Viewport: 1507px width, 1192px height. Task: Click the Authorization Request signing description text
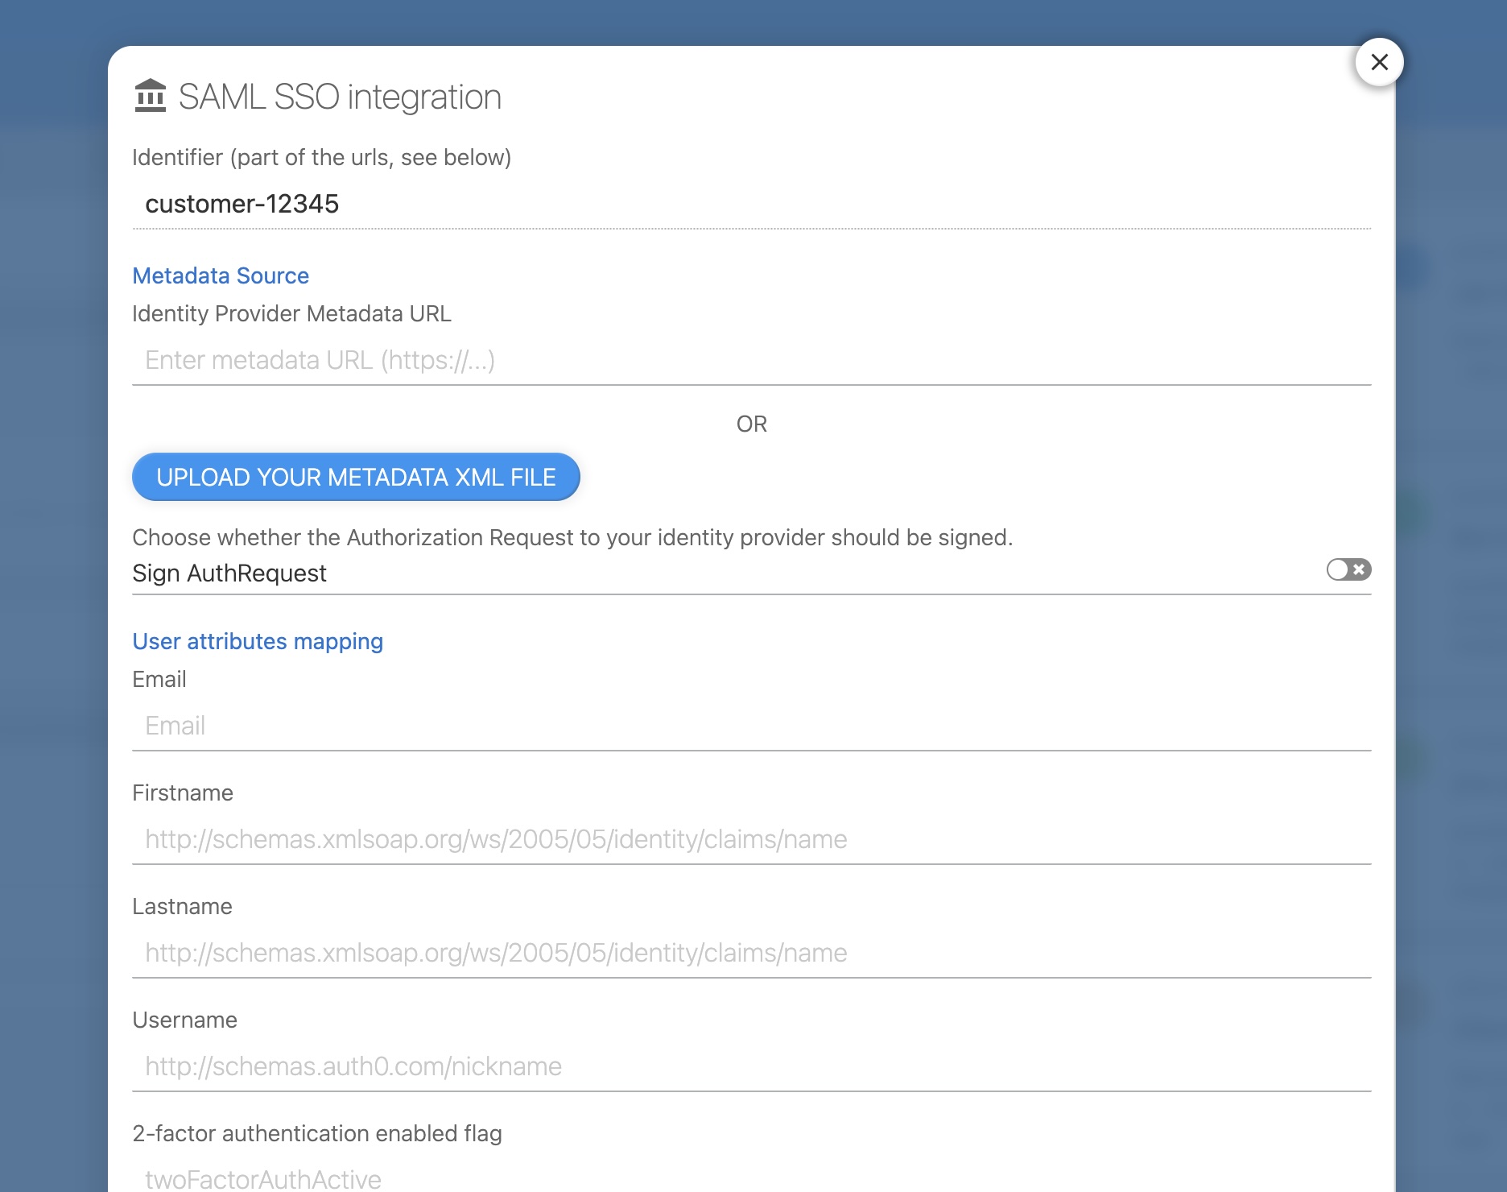[572, 538]
